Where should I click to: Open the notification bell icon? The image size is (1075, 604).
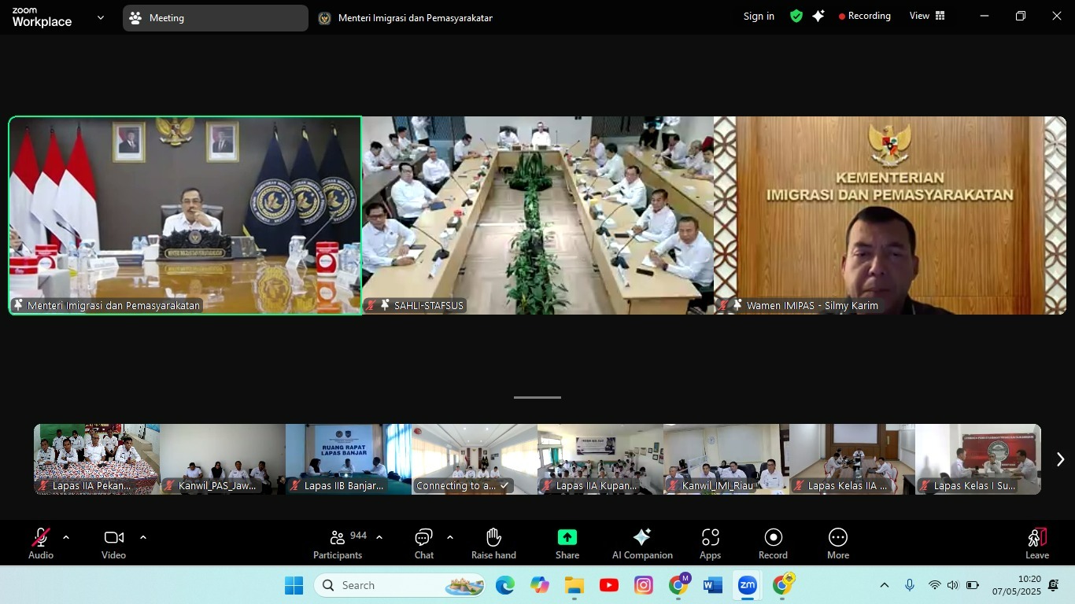pyautogui.click(x=1054, y=585)
